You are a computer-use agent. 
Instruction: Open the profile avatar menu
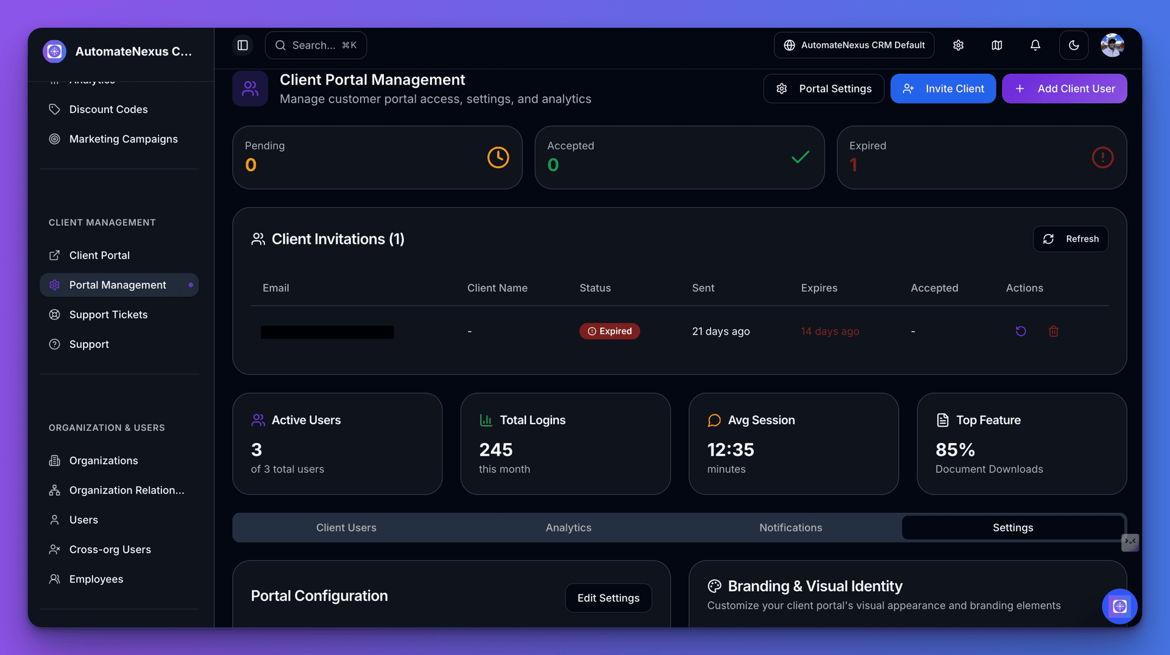click(1113, 45)
